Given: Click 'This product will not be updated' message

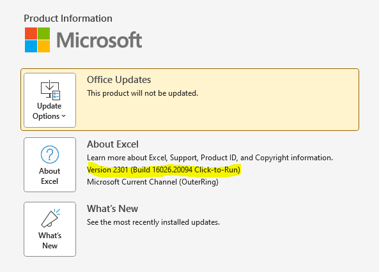Looking at the screenshot, I should tap(143, 93).
